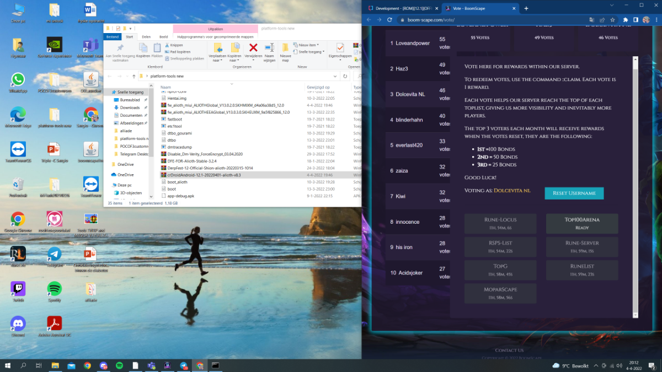Open the Chrome extensions puzzle icon
This screenshot has width=662, height=372.
pyautogui.click(x=626, y=19)
